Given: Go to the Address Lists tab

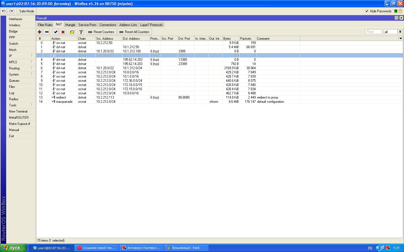Looking at the screenshot, I should [128, 25].
